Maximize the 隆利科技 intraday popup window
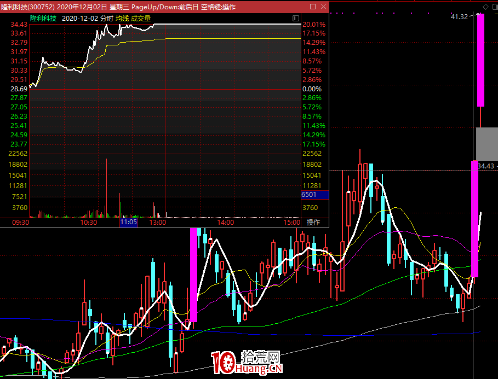The height and width of the screenshot is (379, 498). click(x=313, y=7)
